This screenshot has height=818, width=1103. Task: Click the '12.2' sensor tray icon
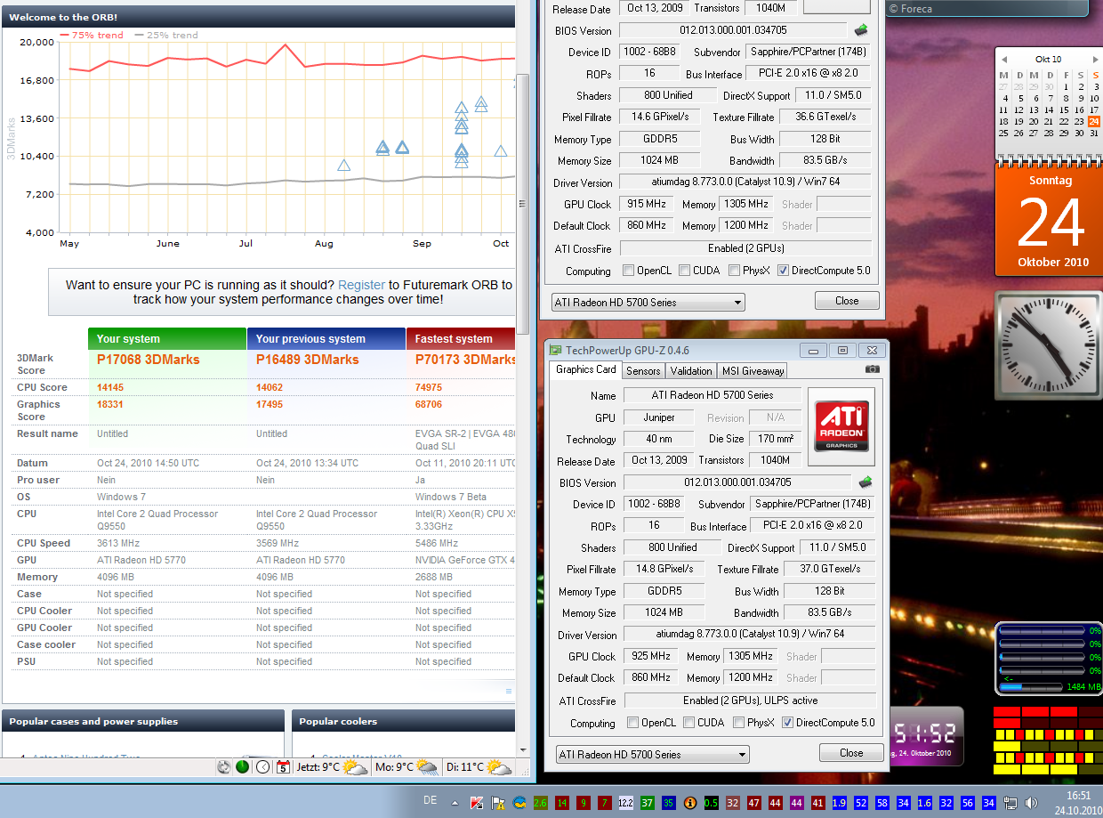tap(625, 803)
